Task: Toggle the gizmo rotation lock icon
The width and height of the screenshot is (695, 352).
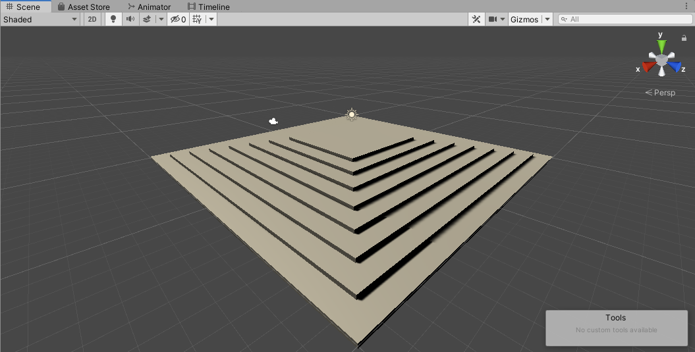Action: (684, 38)
